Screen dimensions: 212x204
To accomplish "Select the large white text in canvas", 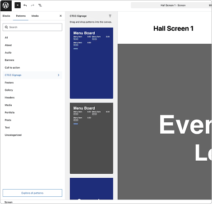I will click(x=186, y=138).
